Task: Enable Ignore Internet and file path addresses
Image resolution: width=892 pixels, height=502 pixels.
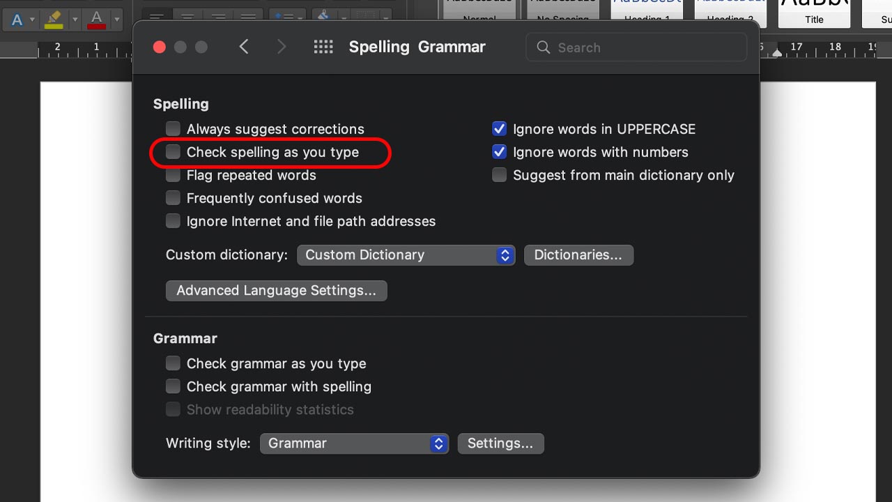Action: coord(173,221)
